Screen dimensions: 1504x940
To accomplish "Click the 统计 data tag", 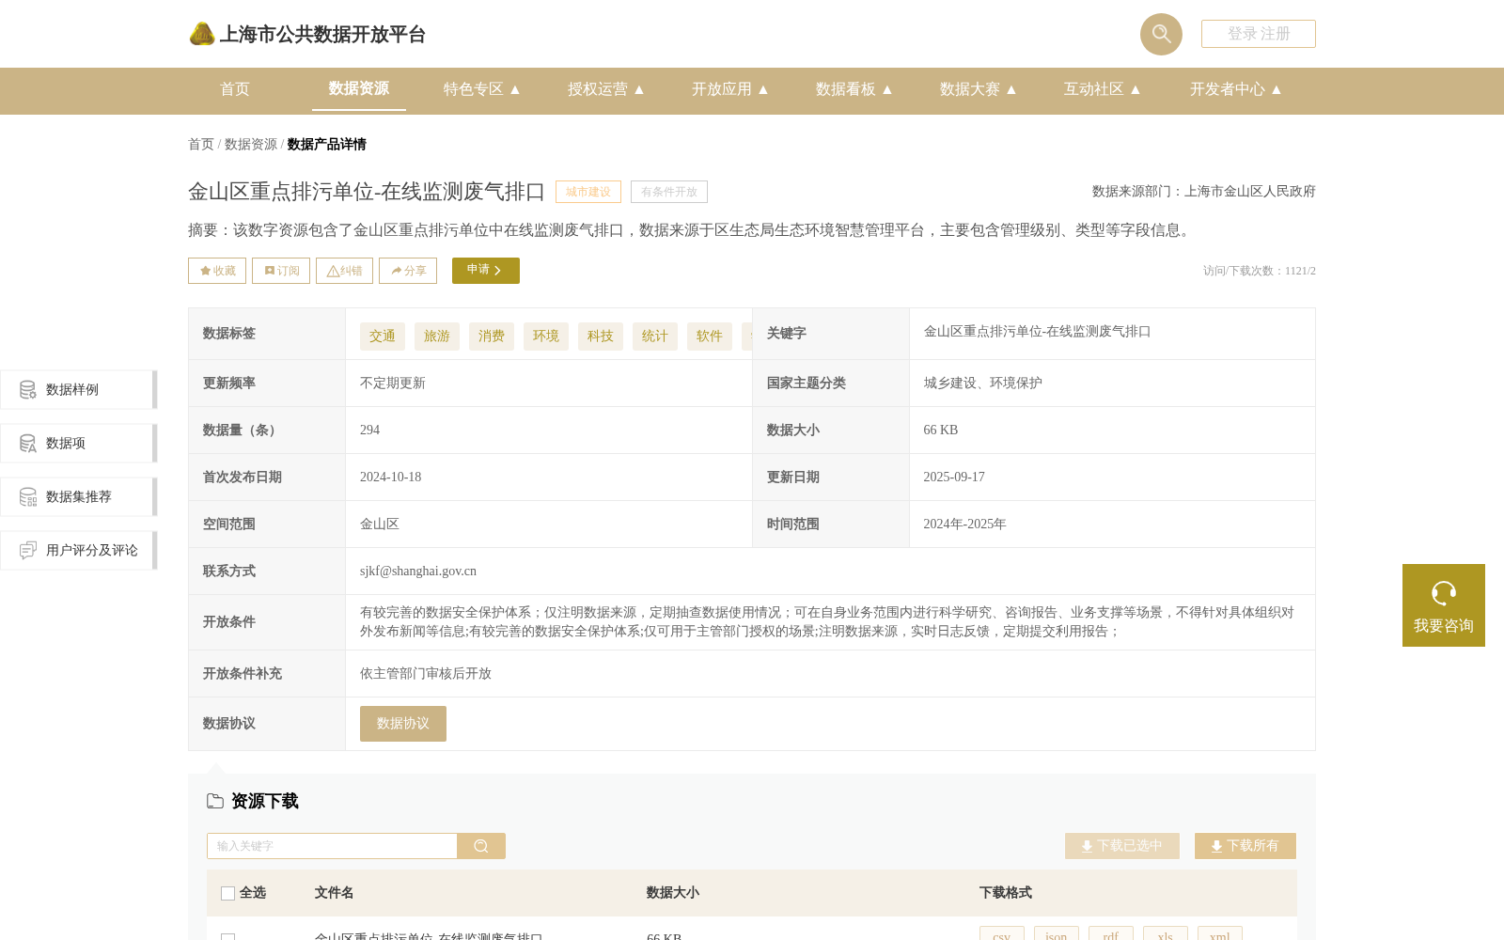I will [x=655, y=337].
